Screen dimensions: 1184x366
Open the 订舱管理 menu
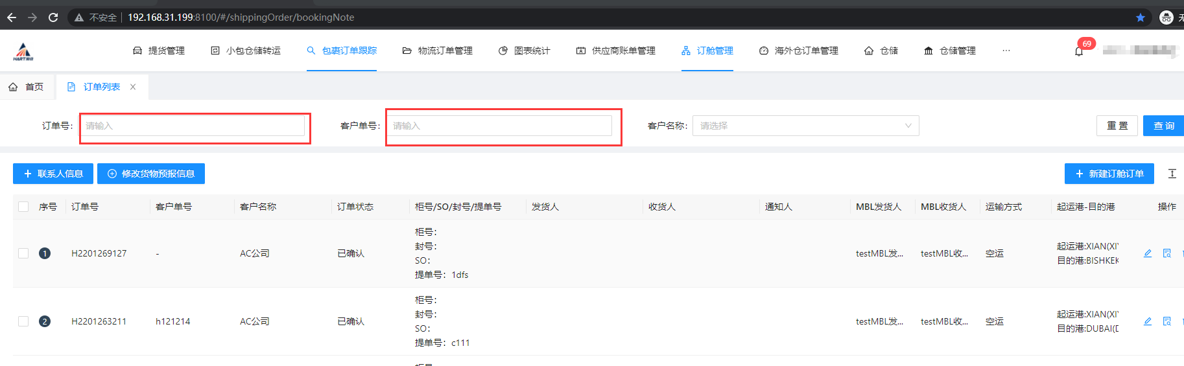coord(707,51)
